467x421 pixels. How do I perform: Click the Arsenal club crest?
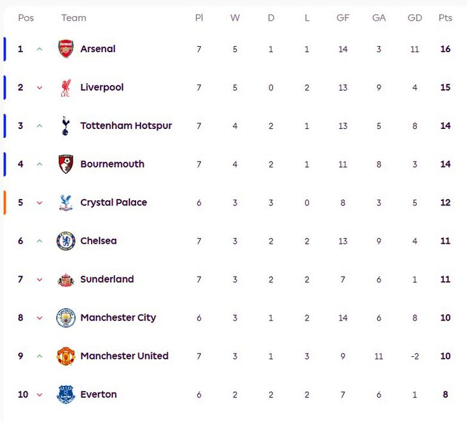pos(66,49)
